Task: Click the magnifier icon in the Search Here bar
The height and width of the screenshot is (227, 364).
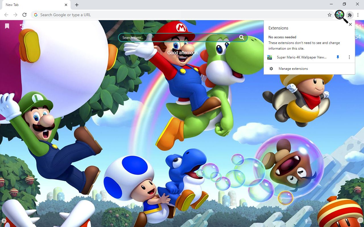Action: (241, 37)
